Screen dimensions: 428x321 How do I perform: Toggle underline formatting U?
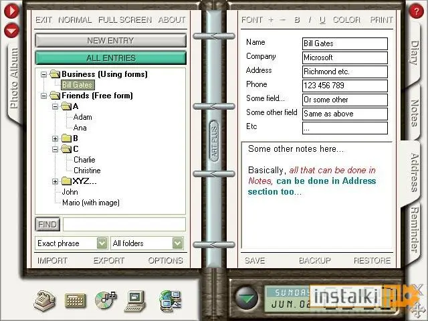[x=322, y=20]
